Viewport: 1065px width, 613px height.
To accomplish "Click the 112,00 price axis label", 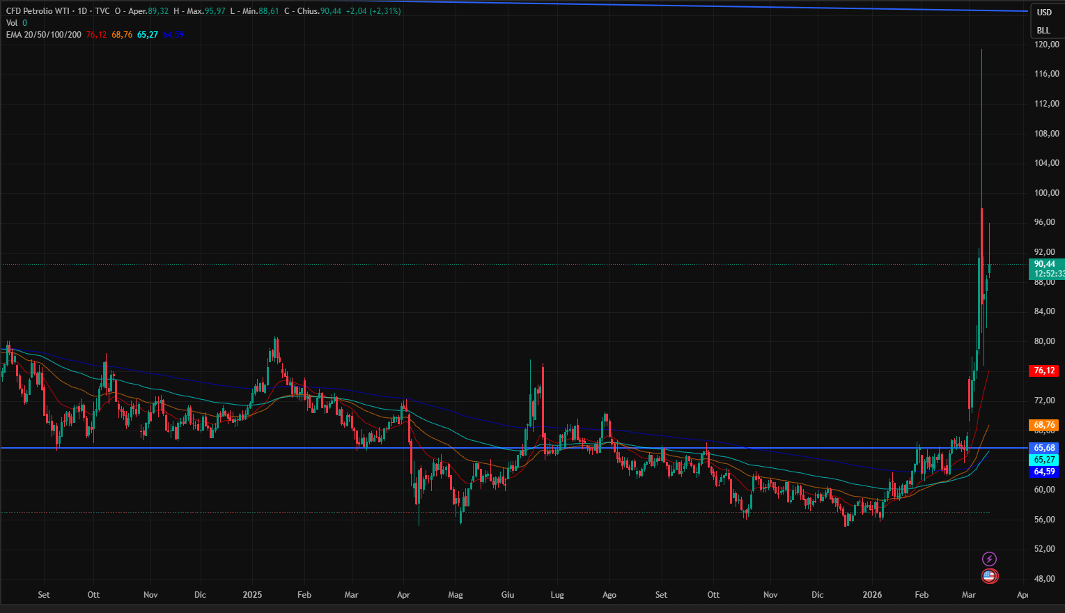I will tap(1046, 104).
